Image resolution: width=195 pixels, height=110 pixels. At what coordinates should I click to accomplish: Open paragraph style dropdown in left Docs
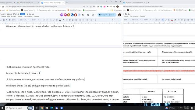click(24, 20)
